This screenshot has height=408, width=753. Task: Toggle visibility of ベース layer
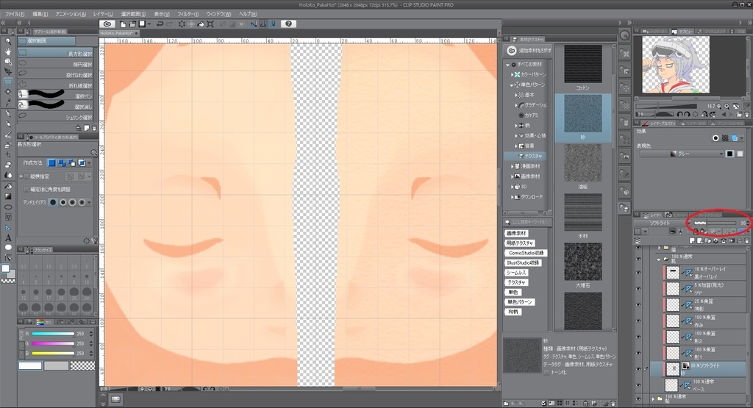(638, 385)
